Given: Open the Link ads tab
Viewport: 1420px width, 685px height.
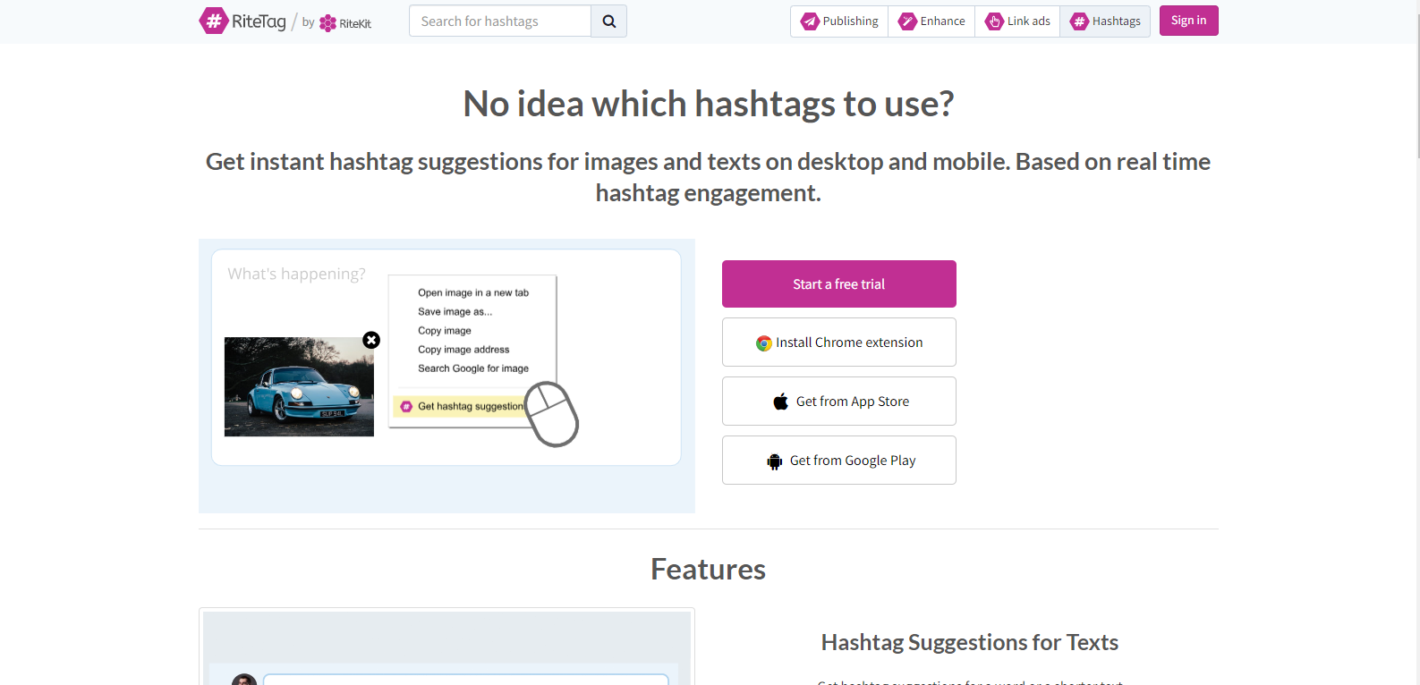Looking at the screenshot, I should [x=1017, y=21].
